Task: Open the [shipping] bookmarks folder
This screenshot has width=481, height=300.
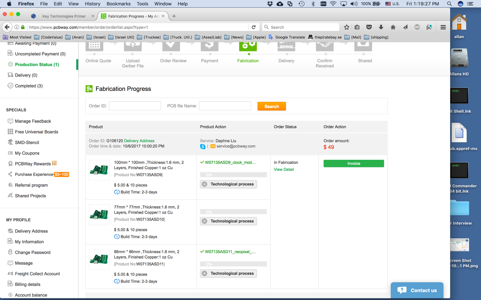Action: coord(376,37)
